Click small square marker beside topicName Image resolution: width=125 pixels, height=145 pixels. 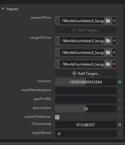[119, 134]
